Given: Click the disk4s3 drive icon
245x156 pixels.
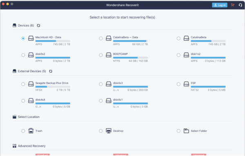Looking at the screenshot, I should coord(109,84).
